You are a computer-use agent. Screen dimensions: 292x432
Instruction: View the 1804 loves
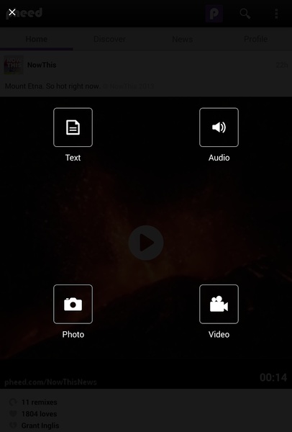[x=39, y=414]
